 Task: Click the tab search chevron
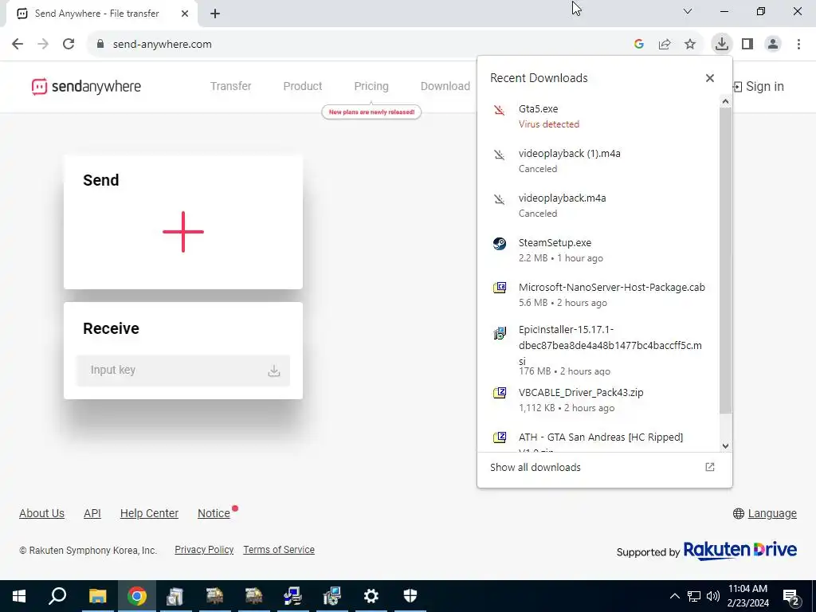(x=688, y=11)
